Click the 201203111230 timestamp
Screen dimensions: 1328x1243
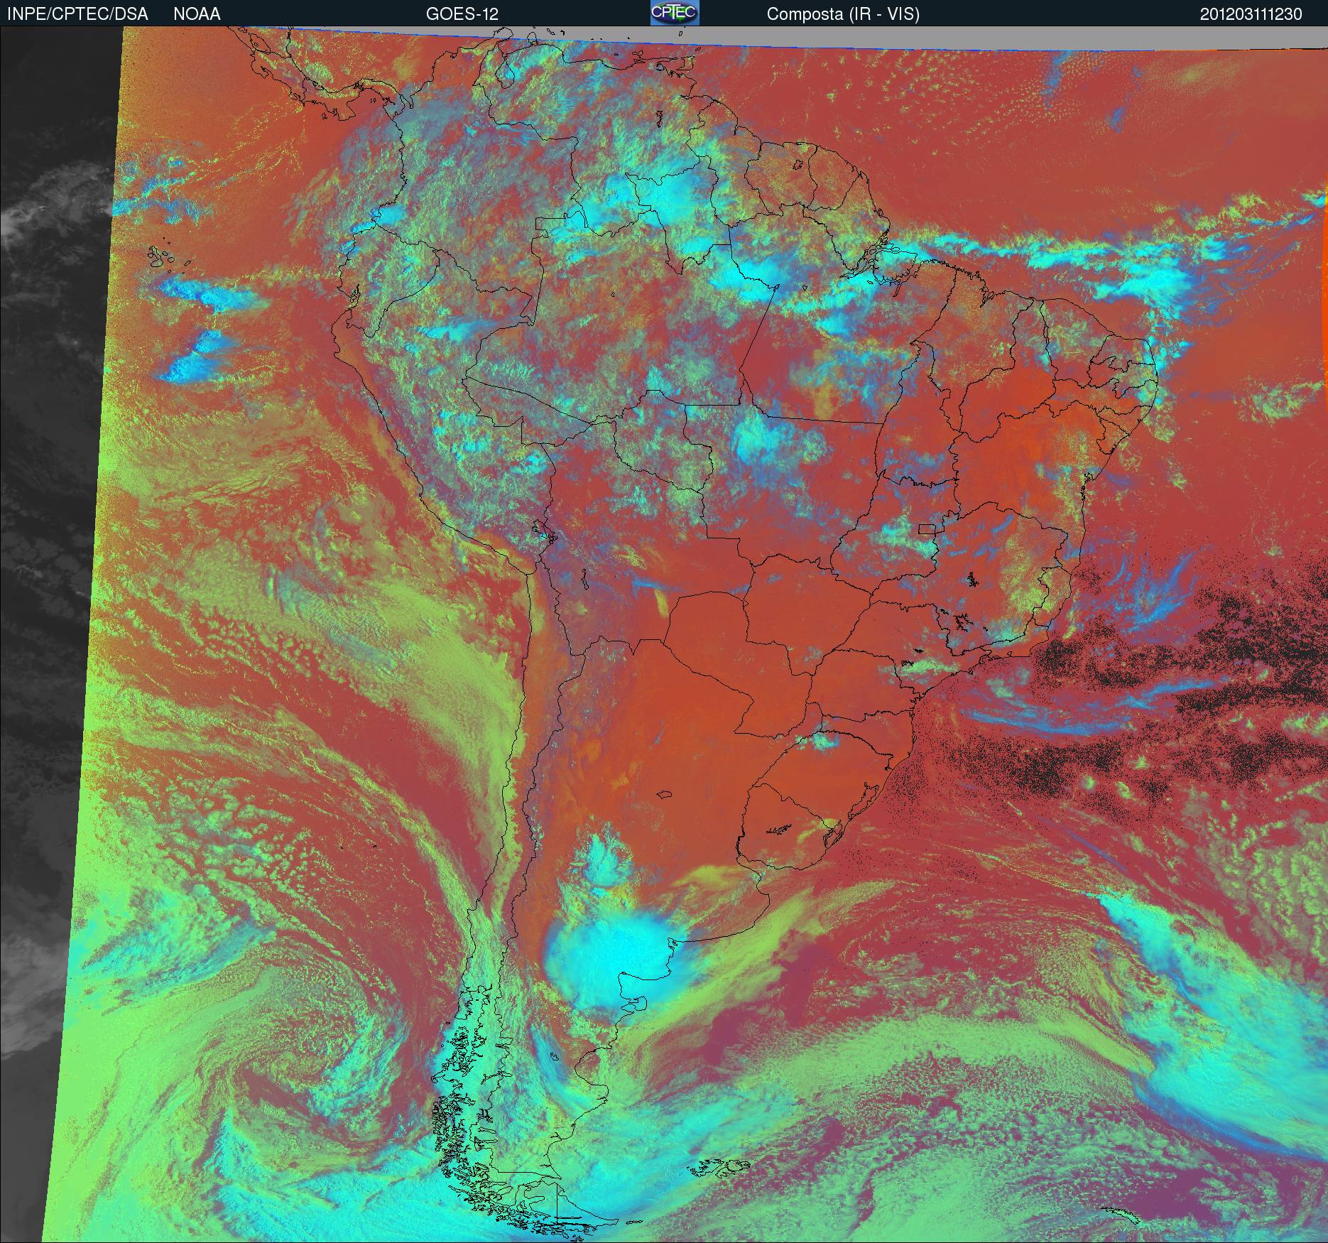point(1251,14)
